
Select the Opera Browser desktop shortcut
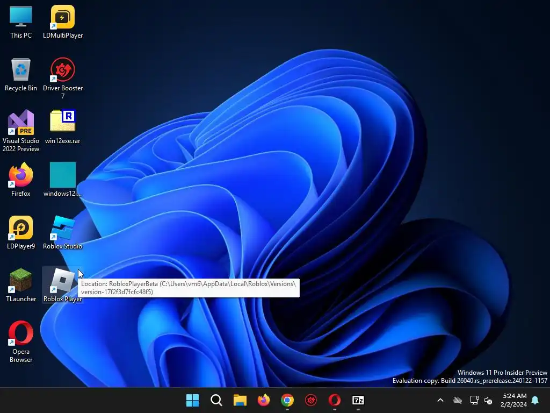[21, 341]
